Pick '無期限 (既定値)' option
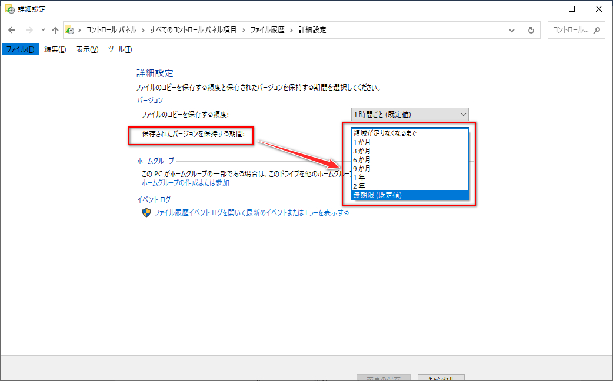Viewport: 613px width, 381px height. click(x=377, y=195)
